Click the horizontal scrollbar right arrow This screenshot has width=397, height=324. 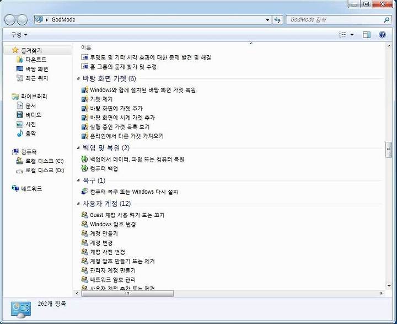pos(382,293)
